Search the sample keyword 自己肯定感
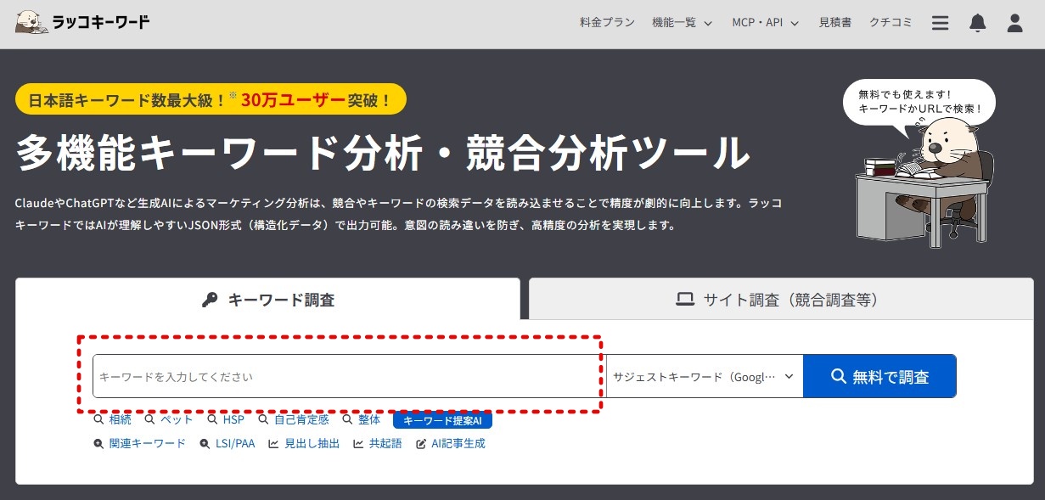The image size is (1045, 500). [293, 419]
